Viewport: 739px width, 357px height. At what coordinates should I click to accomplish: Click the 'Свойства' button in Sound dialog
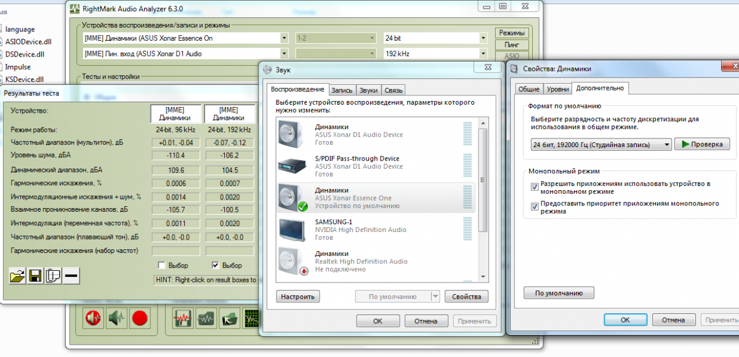click(466, 297)
